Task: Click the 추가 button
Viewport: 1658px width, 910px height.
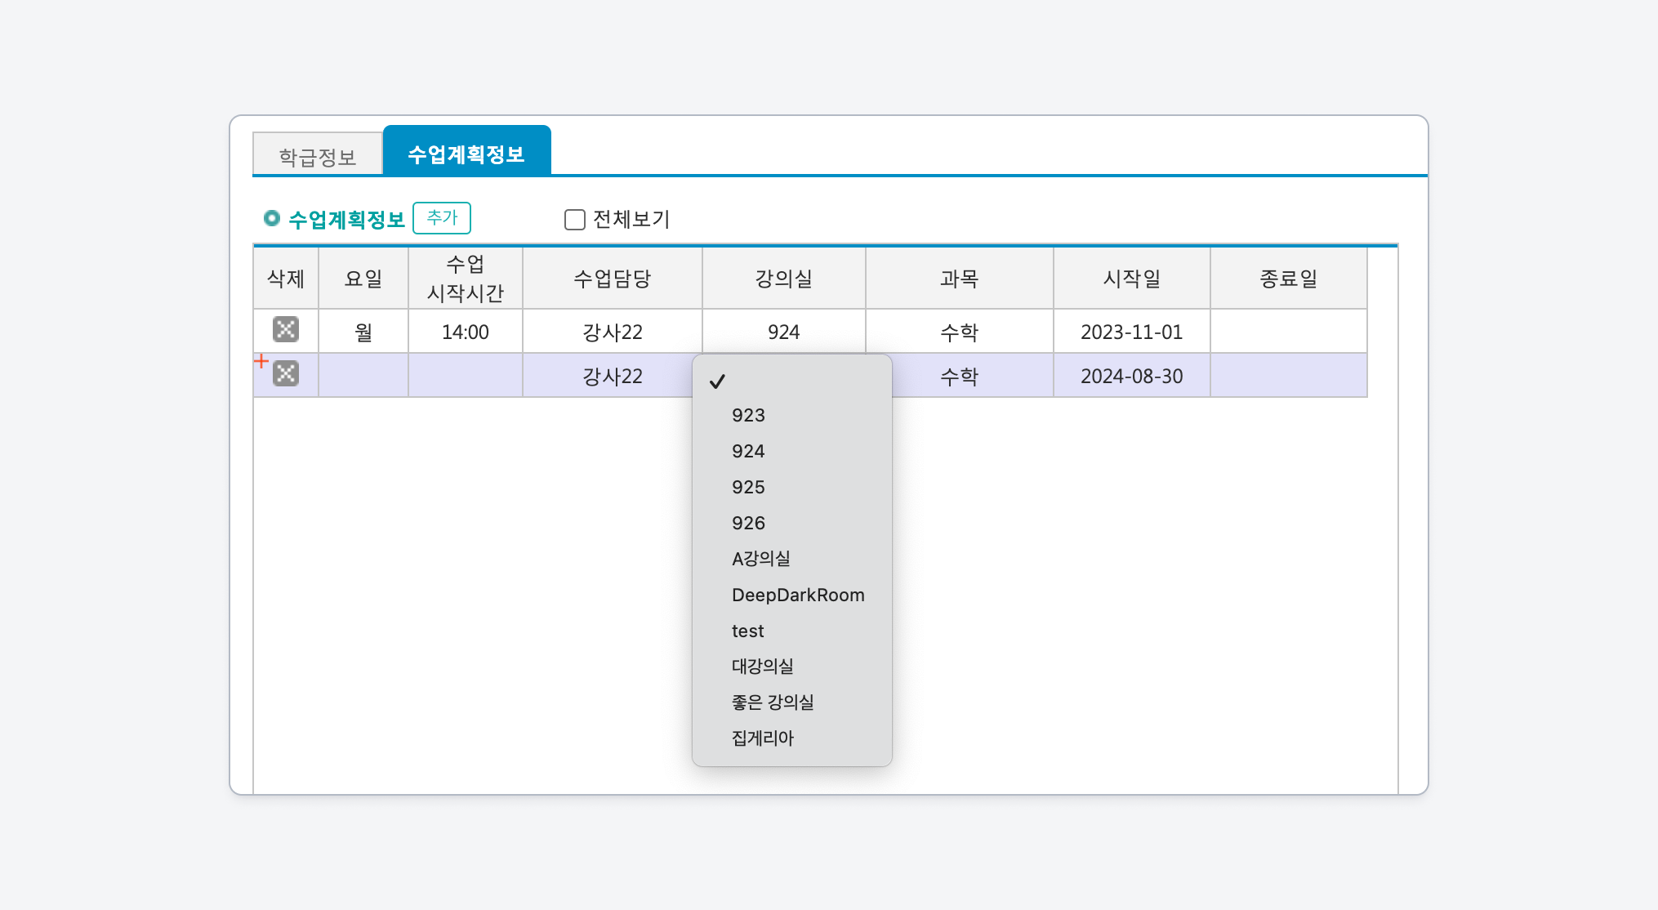Action: tap(442, 218)
